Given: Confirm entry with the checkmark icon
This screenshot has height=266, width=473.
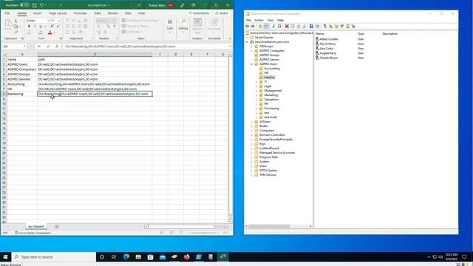Looking at the screenshot, I should click(48, 47).
